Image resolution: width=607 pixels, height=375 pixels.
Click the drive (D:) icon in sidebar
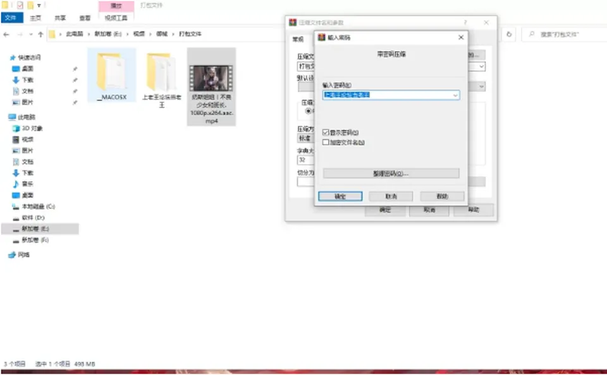pos(16,218)
